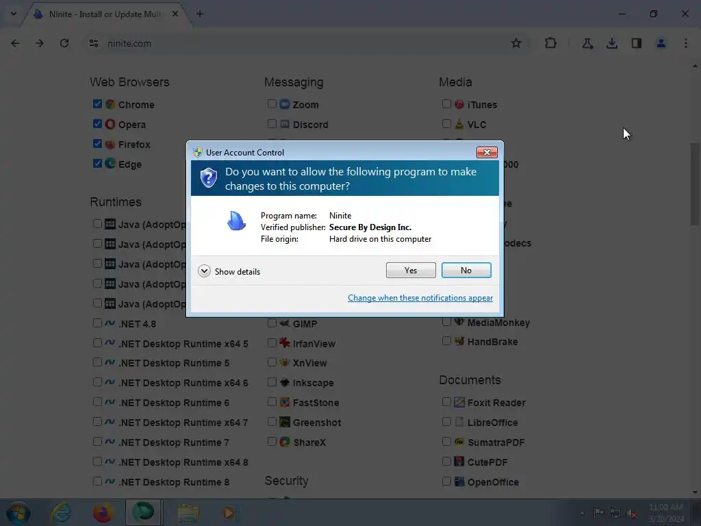
Task: Click No in the User Account Control dialog
Action: pos(466,270)
